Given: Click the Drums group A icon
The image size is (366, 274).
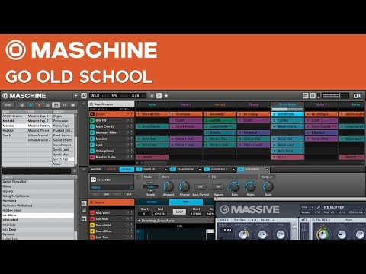Looking at the screenshot, I should pyautogui.click(x=92, y=114).
